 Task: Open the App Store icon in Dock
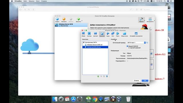[x=73, y=99]
